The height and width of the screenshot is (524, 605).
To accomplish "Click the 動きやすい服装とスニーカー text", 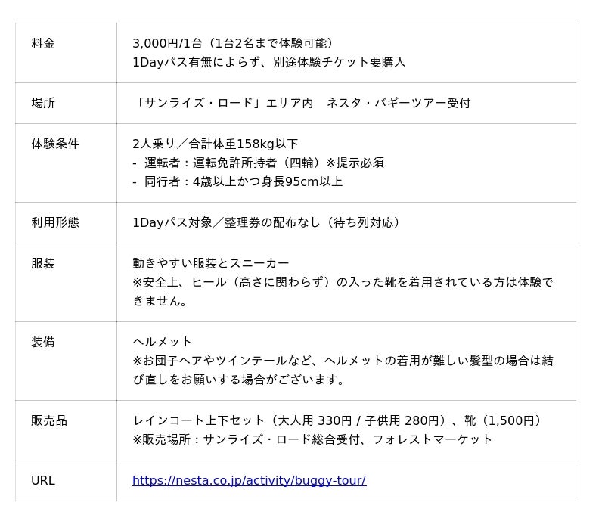I will pyautogui.click(x=210, y=263).
